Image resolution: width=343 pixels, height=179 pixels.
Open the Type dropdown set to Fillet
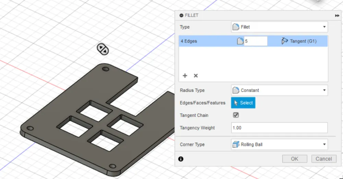tap(279, 27)
